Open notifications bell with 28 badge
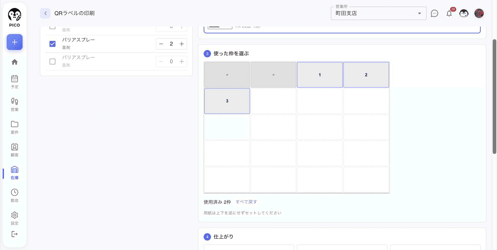497x250 pixels. coord(449,13)
